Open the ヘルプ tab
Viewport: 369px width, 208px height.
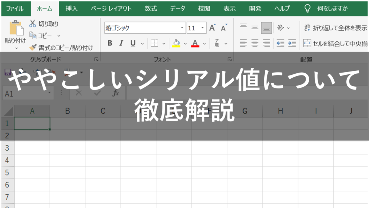[282, 9]
